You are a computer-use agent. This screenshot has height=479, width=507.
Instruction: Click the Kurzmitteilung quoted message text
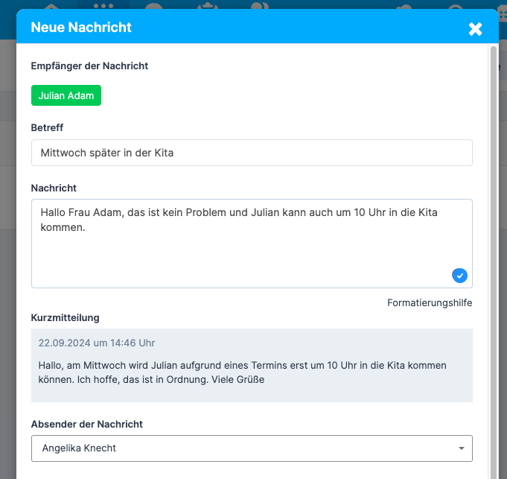tap(242, 372)
